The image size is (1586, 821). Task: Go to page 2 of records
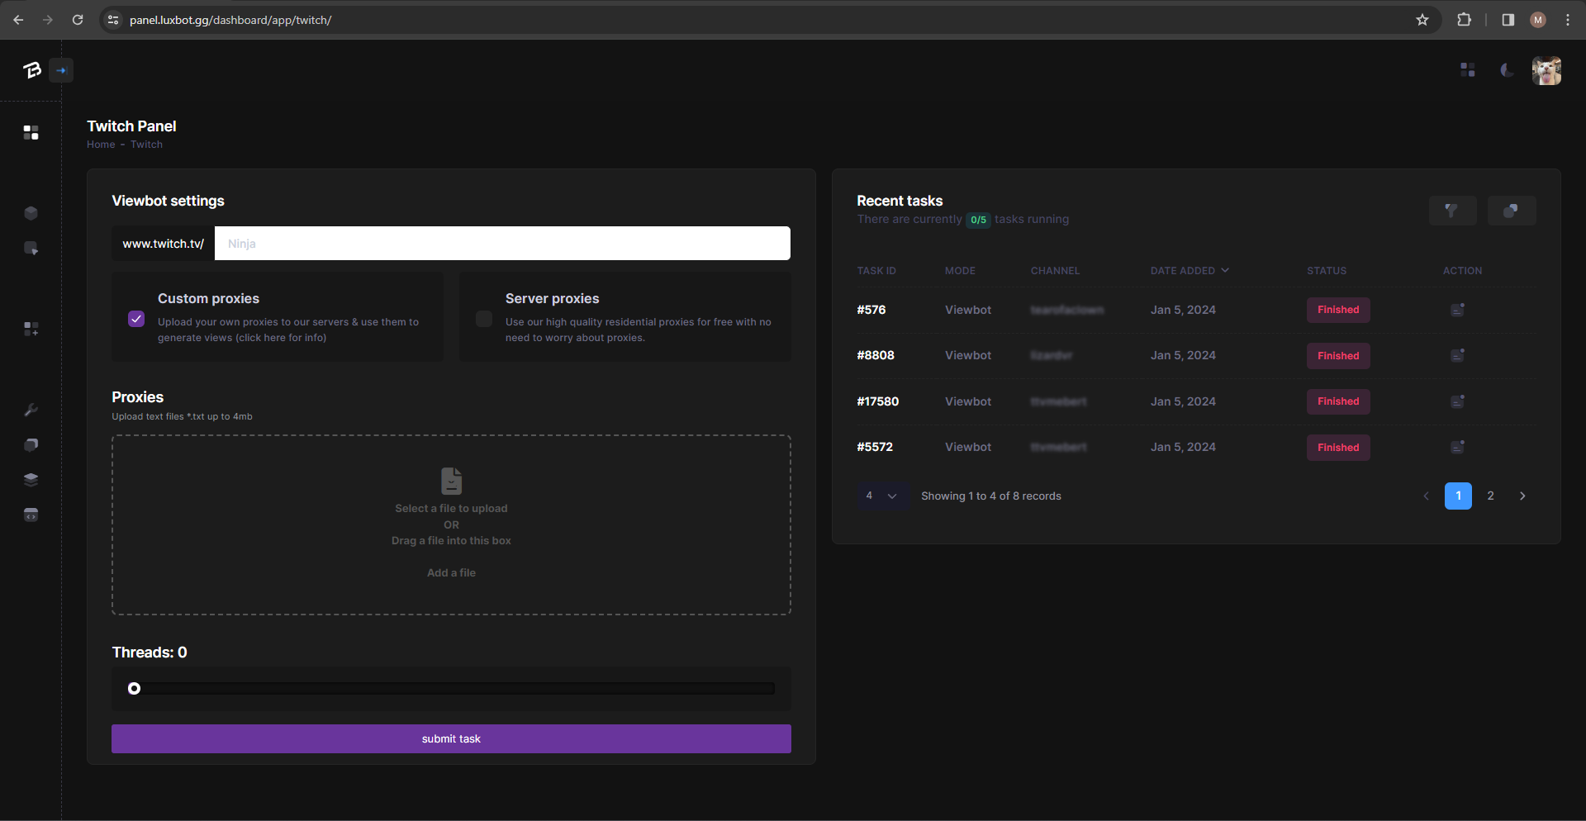click(1490, 496)
